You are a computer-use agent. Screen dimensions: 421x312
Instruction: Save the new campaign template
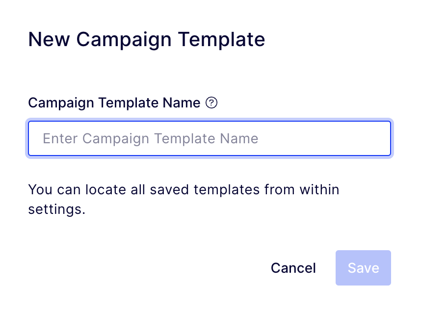363,268
